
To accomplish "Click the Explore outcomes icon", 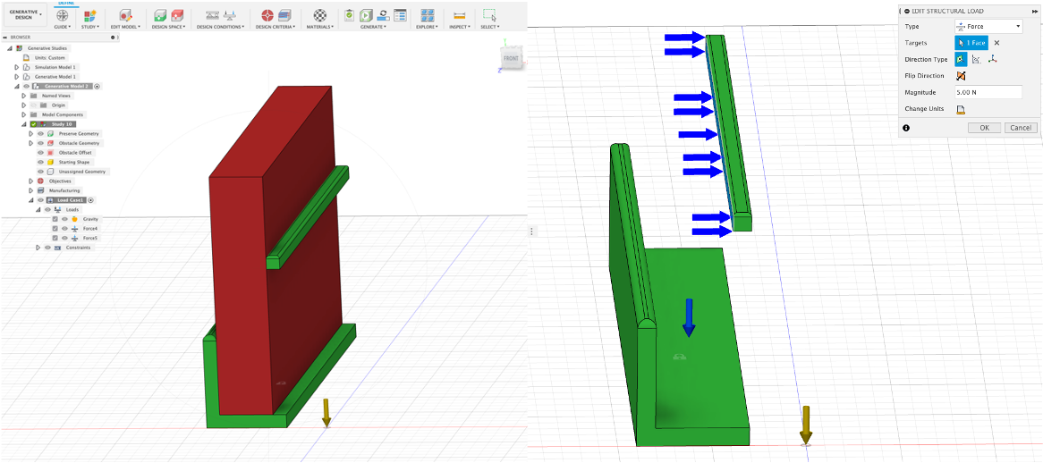I will (428, 14).
